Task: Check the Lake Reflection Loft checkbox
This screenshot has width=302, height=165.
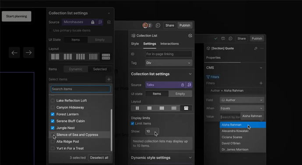Action: coord(53,100)
